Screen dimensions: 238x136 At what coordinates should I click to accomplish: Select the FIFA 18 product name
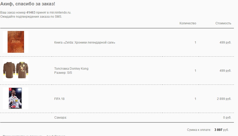point(59,99)
